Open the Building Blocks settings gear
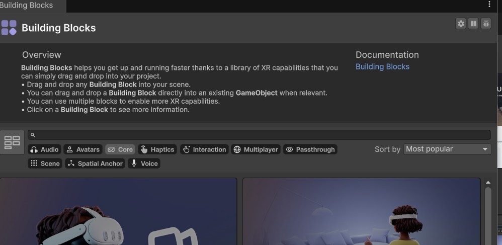The image size is (502, 245). [461, 24]
